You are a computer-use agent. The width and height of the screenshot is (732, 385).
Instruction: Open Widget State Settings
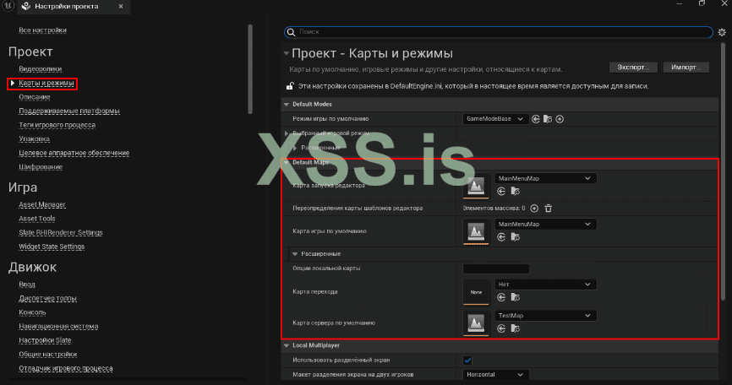pyautogui.click(x=52, y=247)
